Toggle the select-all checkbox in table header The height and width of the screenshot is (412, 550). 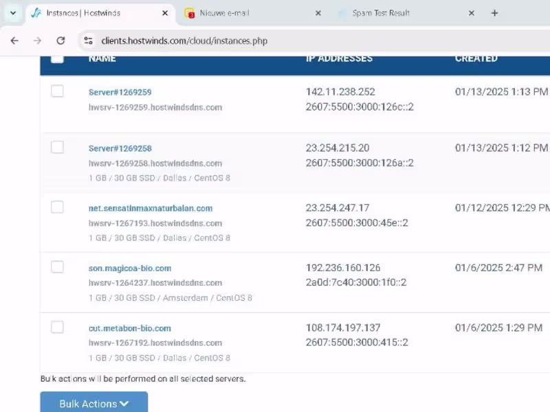(57, 58)
